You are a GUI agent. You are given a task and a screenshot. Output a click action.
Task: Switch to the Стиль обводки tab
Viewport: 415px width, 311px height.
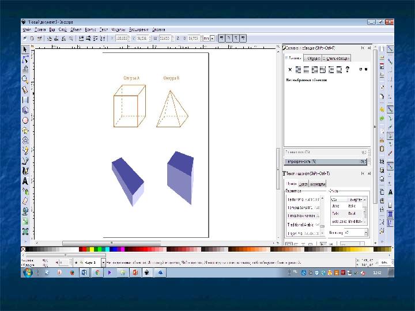click(x=337, y=58)
